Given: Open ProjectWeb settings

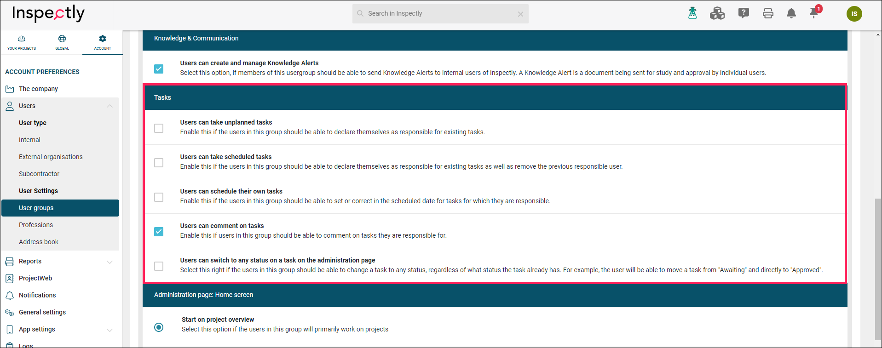Looking at the screenshot, I should pyautogui.click(x=35, y=278).
